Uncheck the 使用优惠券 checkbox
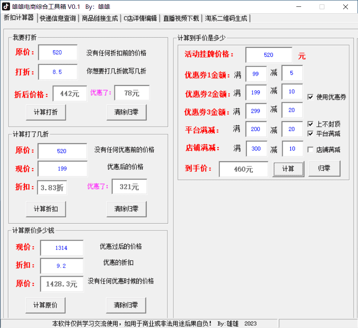 tap(310, 97)
